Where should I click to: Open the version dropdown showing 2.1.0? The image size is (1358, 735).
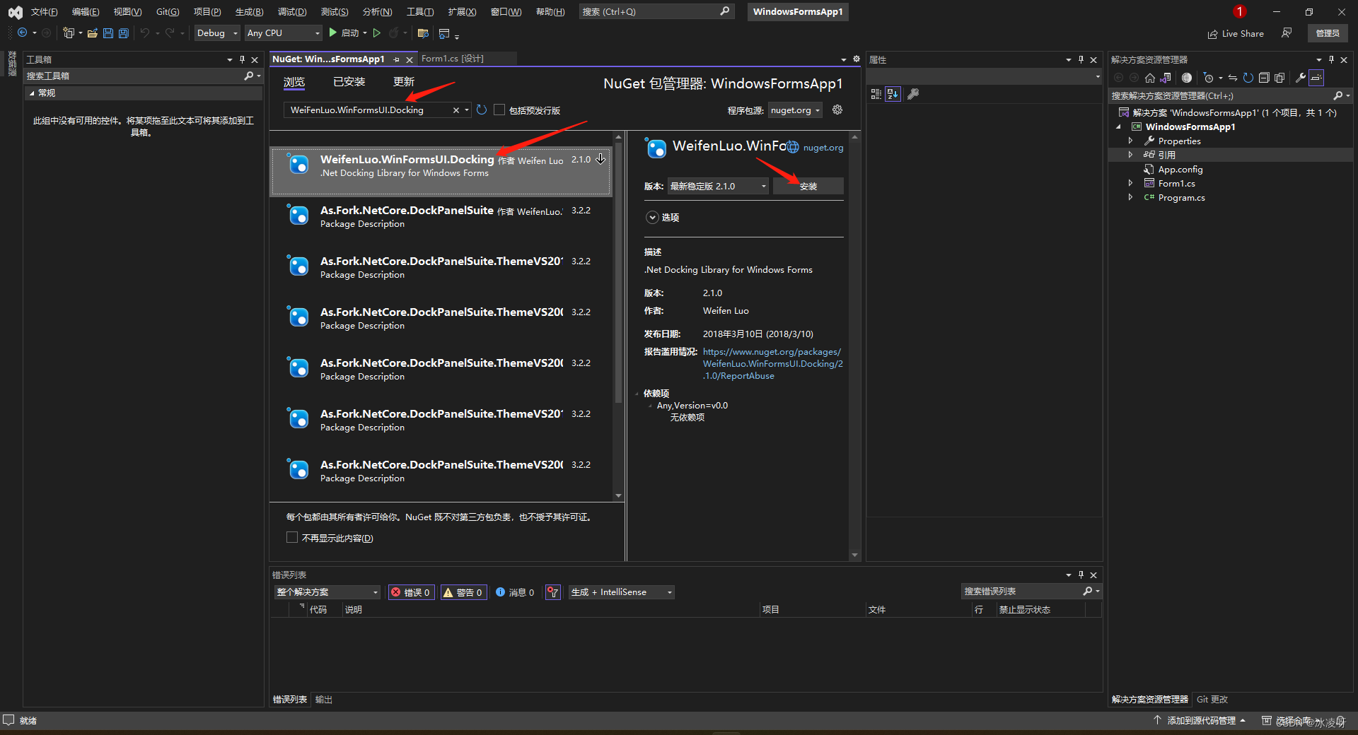click(718, 186)
